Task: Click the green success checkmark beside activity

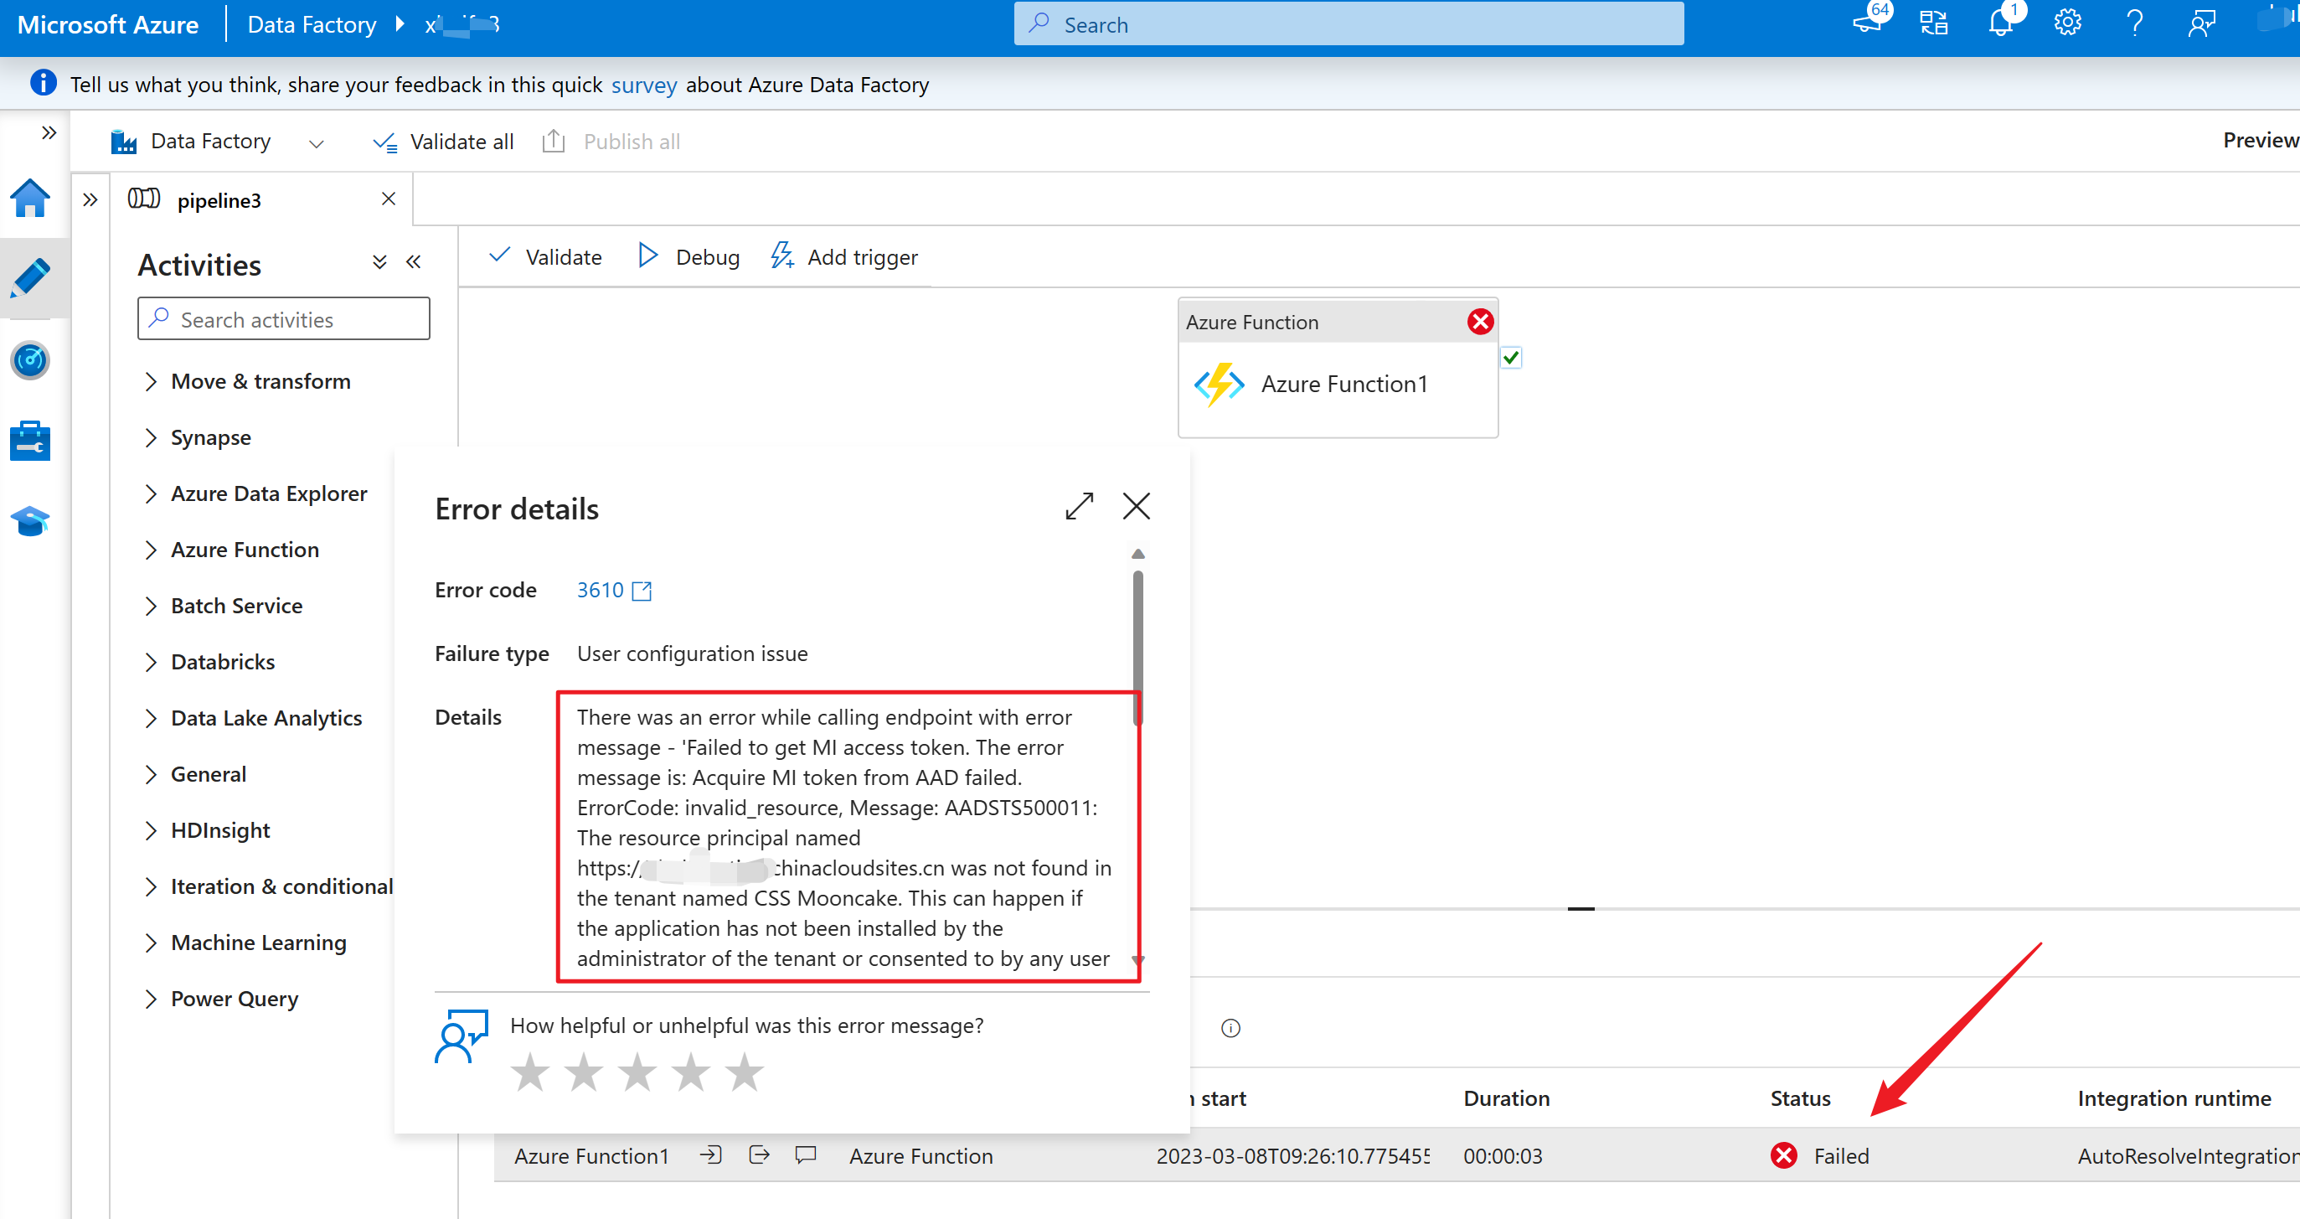Action: tap(1511, 358)
